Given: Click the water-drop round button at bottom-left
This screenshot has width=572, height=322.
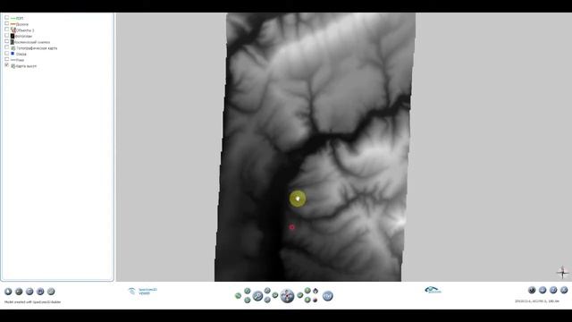Looking at the screenshot, I should 8,292.
